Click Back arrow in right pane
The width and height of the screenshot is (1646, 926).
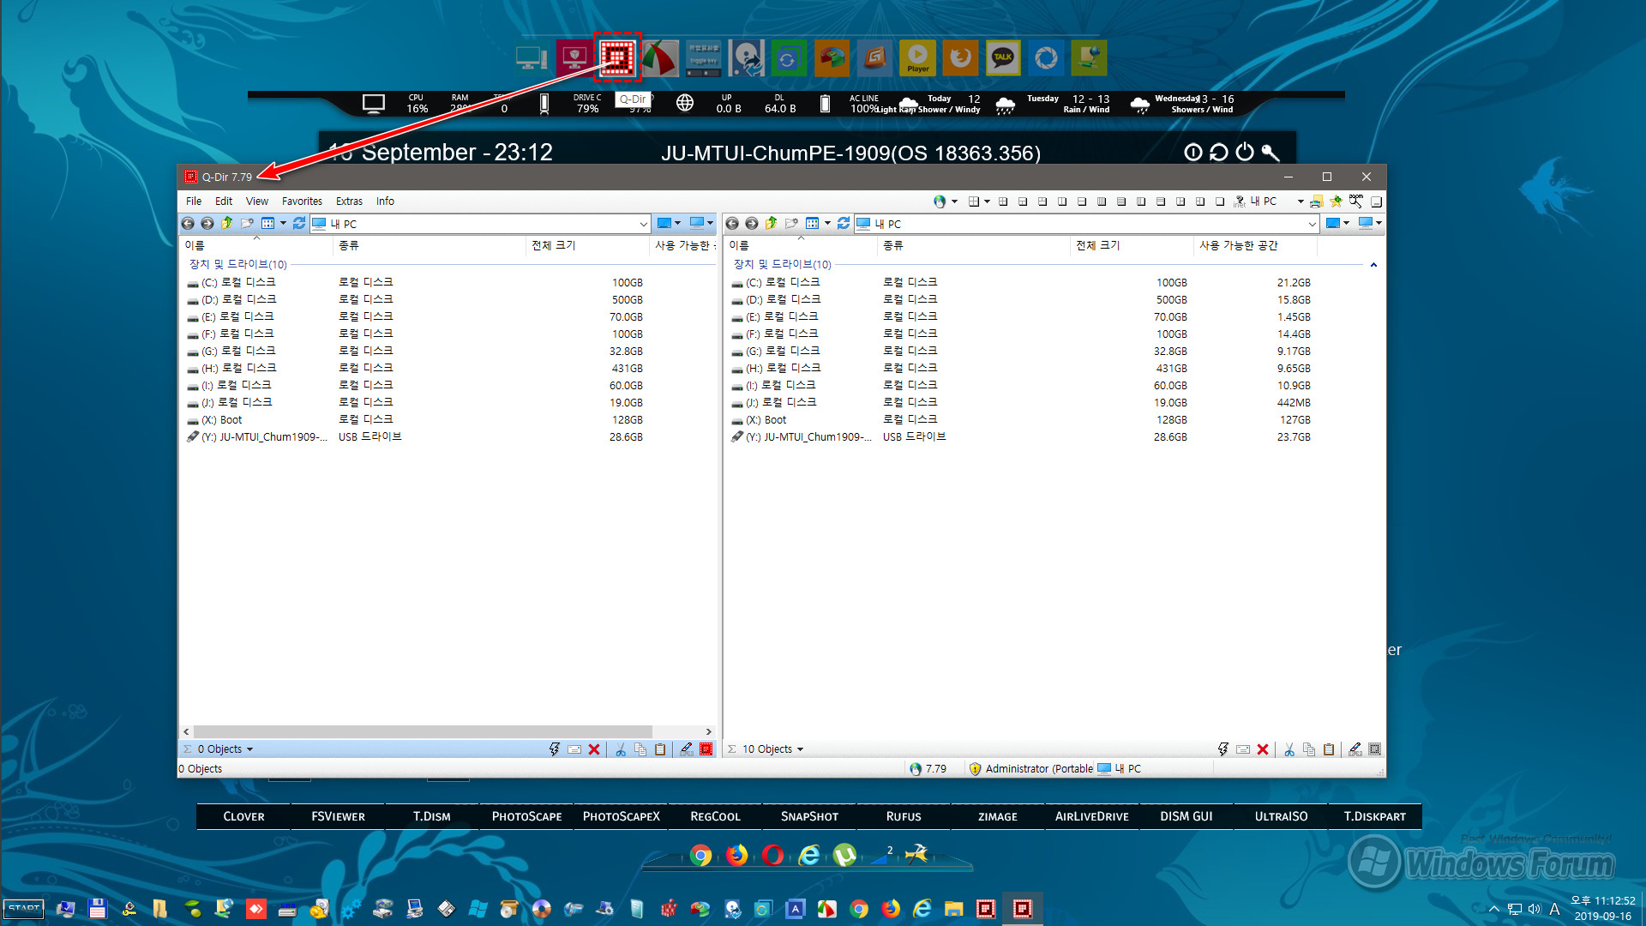click(732, 224)
